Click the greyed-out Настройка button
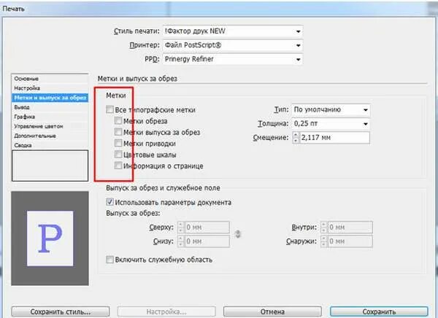 click(x=166, y=311)
